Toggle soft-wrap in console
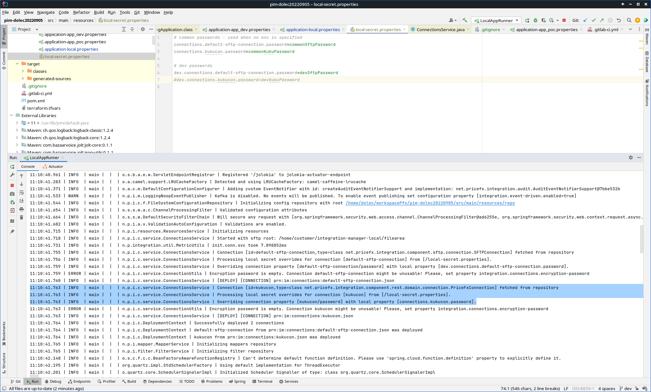Screen dimensions: 651x392 [21, 192]
